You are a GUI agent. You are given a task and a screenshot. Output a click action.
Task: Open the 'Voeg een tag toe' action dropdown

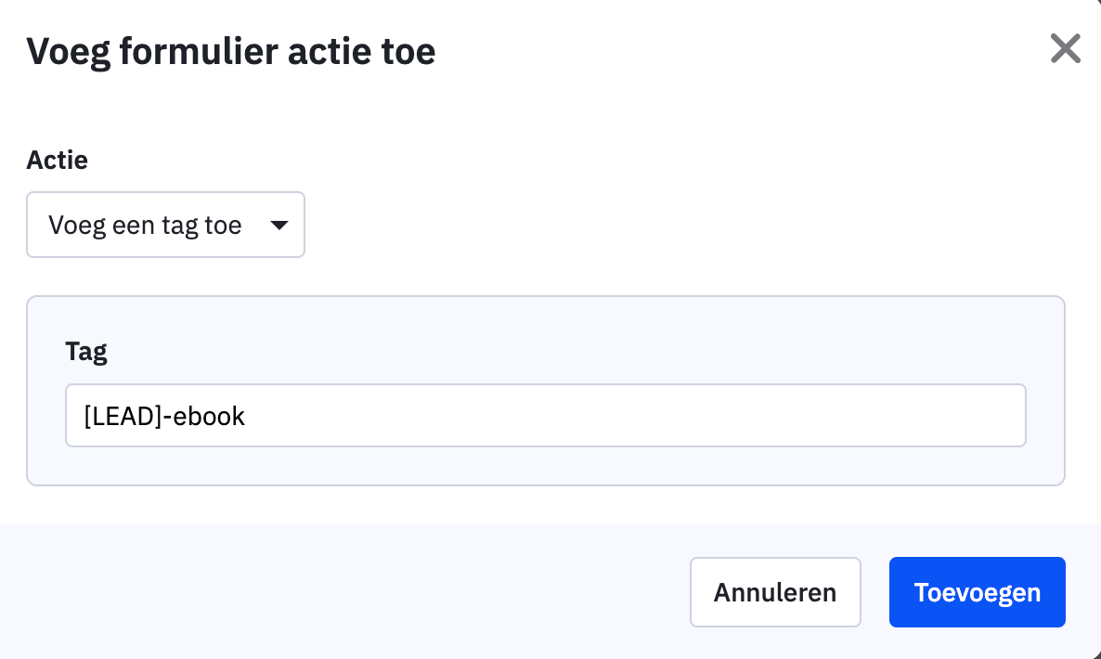tap(165, 225)
